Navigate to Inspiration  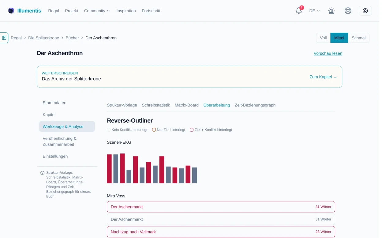tap(126, 11)
